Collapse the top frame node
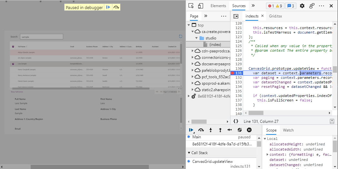 click(x=189, y=25)
